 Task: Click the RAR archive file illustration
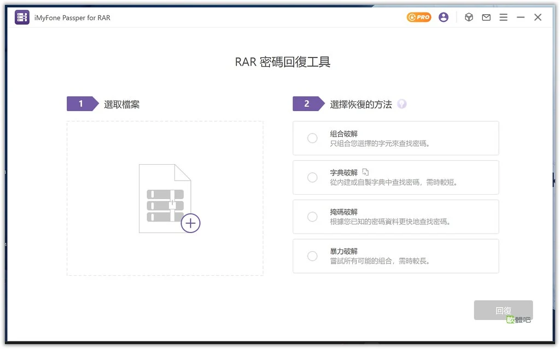click(165, 198)
